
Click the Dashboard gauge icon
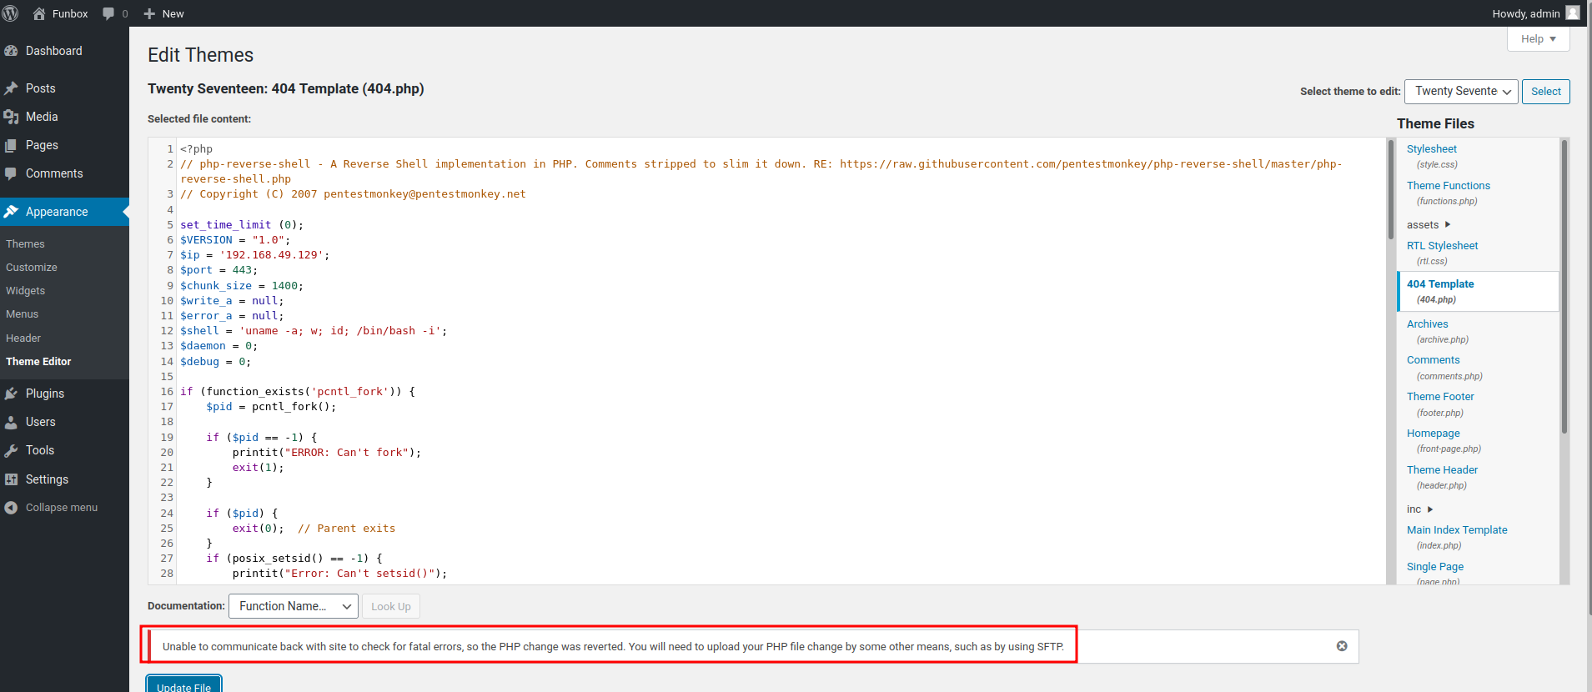coord(11,51)
